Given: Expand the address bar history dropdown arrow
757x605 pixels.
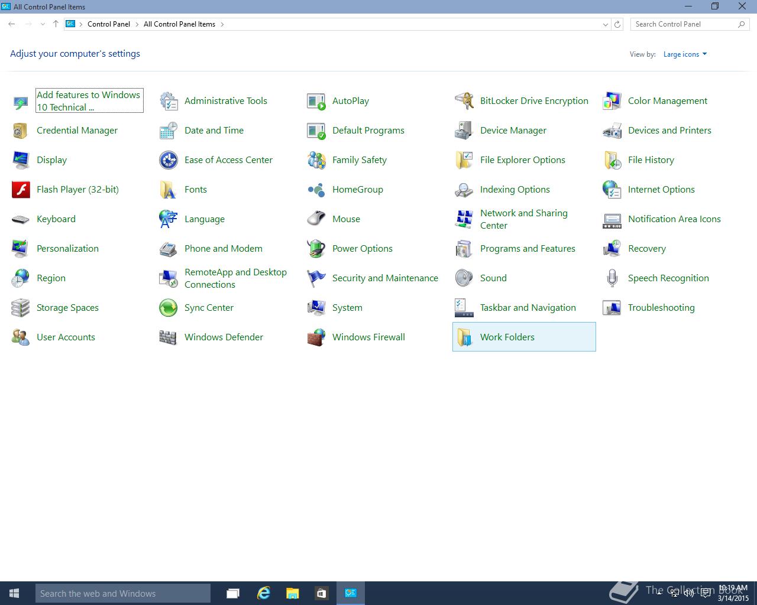Looking at the screenshot, I should coord(605,24).
